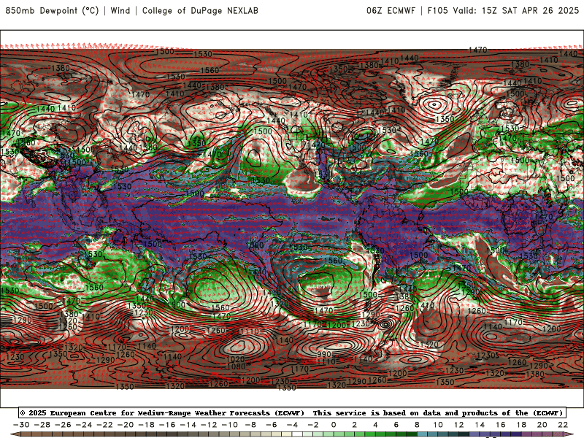Select the '-30' legend value
This screenshot has width=584, height=438.
pos(21,425)
